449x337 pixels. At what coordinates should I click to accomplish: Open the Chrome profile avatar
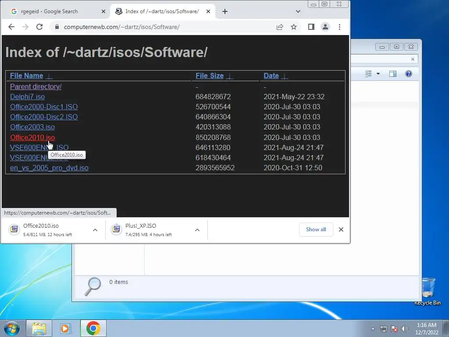[325, 27]
